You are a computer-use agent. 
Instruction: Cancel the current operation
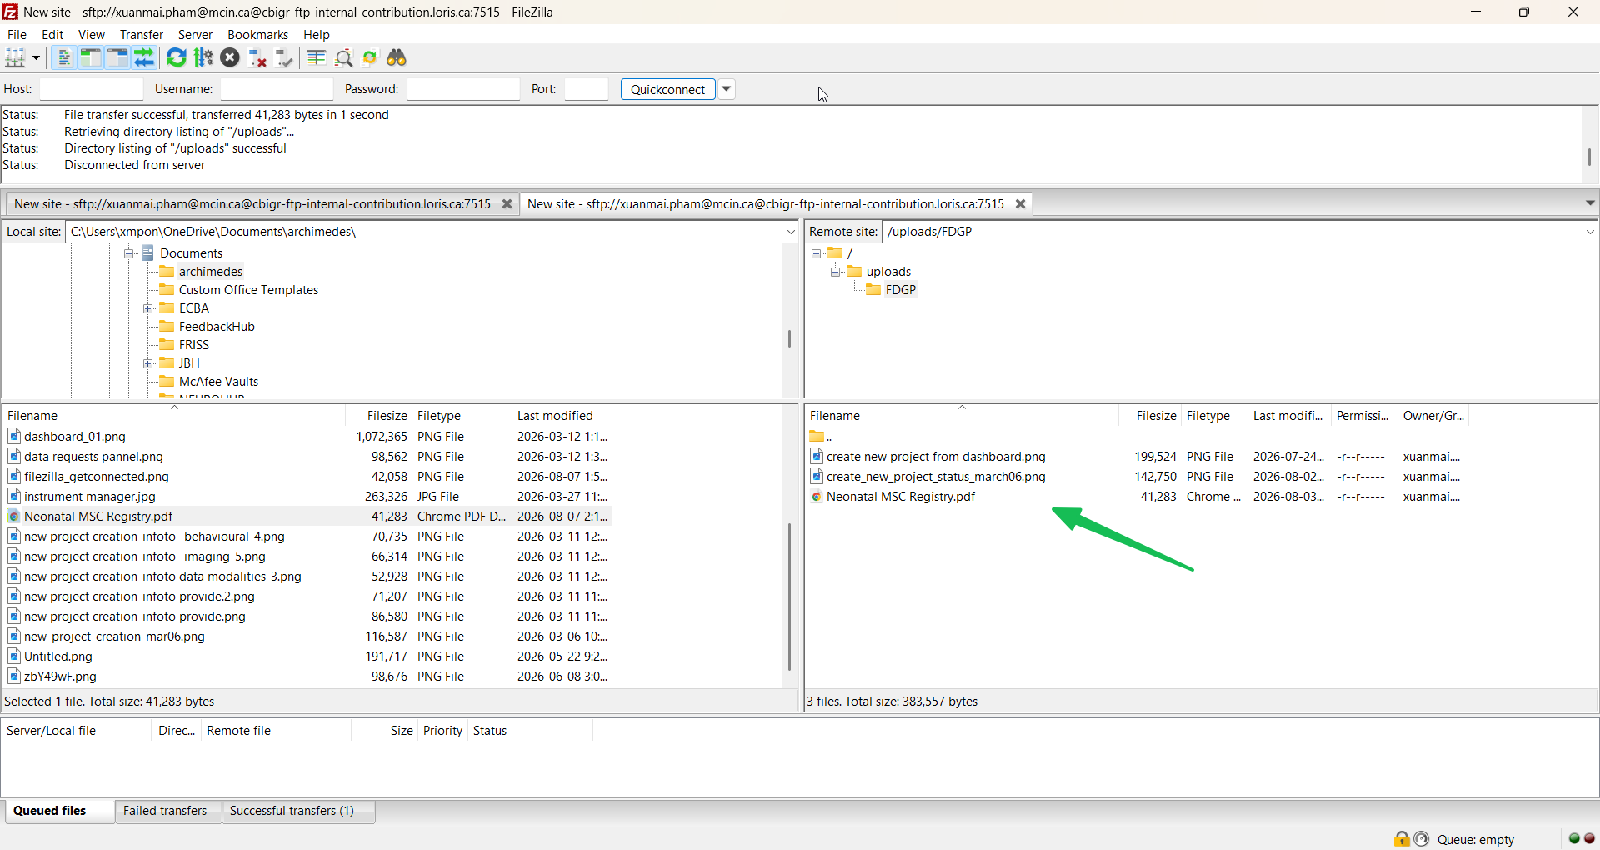(230, 57)
